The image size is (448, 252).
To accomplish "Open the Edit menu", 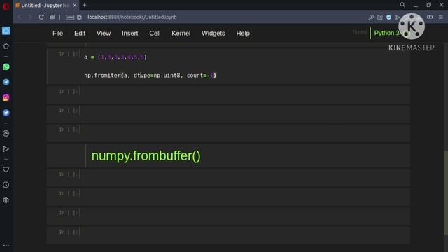I will click(x=80, y=34).
